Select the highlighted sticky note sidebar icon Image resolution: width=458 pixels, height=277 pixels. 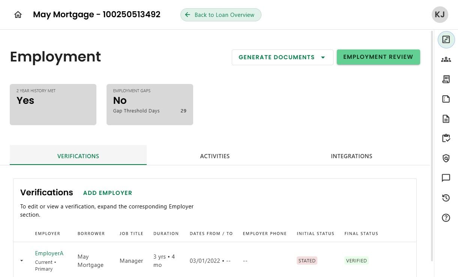coord(446,39)
